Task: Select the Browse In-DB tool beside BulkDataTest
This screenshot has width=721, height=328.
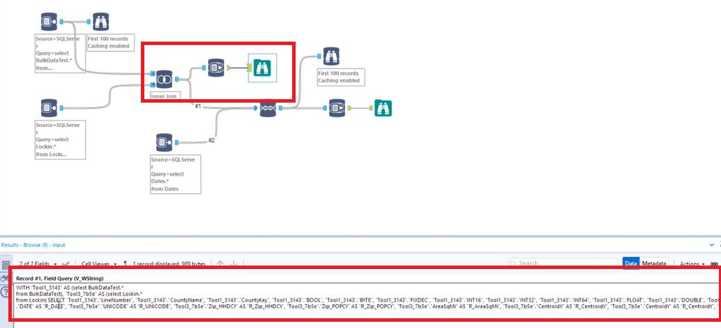Action: tap(101, 21)
